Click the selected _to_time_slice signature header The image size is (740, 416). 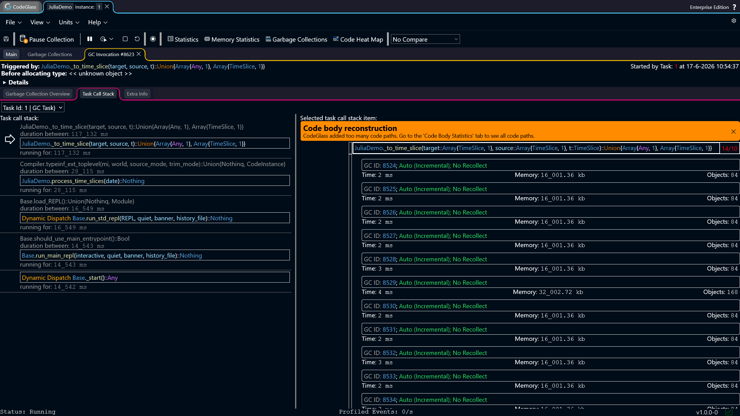tap(536, 148)
